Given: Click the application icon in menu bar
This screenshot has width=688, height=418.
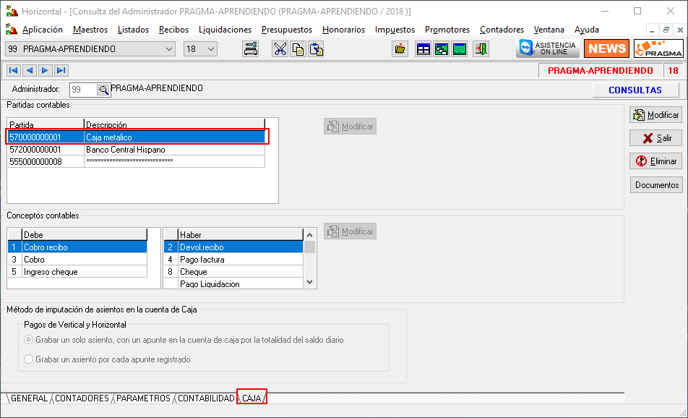Looking at the screenshot, I should pyautogui.click(x=12, y=30).
